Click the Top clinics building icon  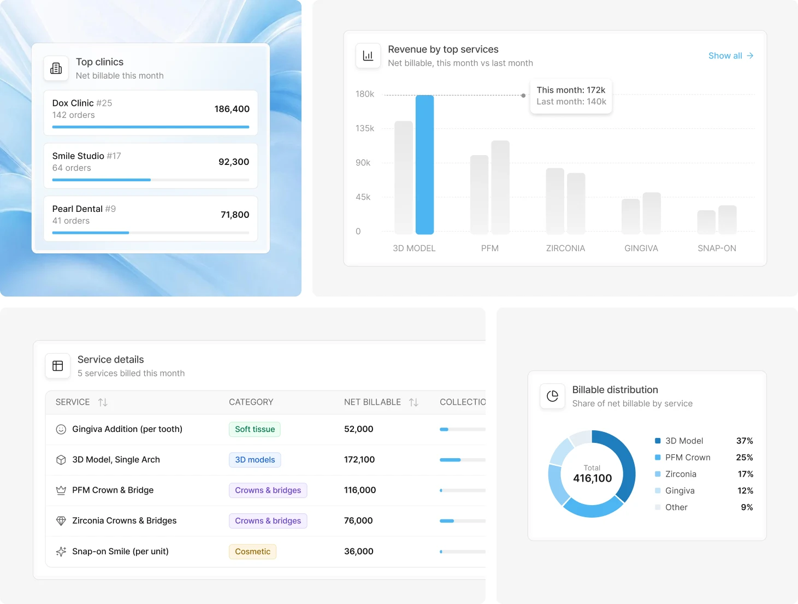tap(56, 68)
